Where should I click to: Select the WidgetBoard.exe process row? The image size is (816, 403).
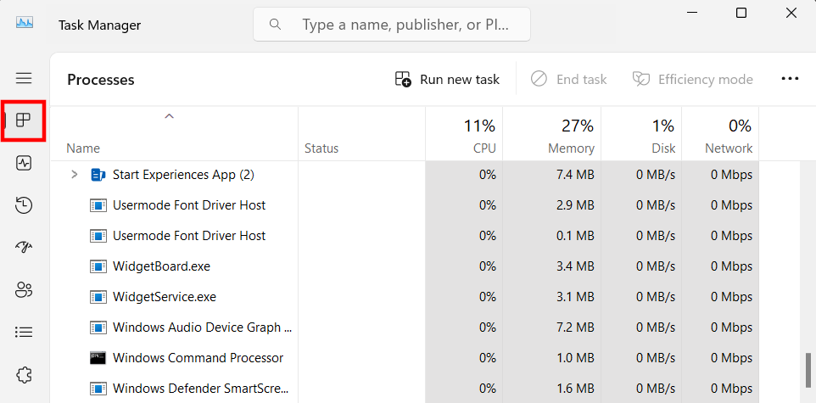[x=161, y=266]
